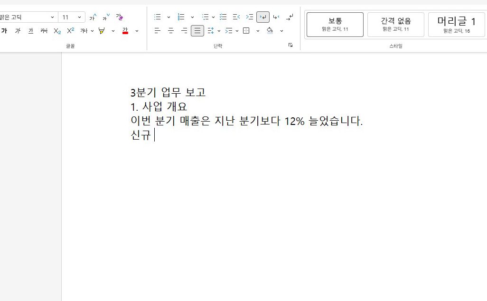This screenshot has height=301, width=487.
Task: Apply multilevel list formatting
Action: tap(205, 17)
